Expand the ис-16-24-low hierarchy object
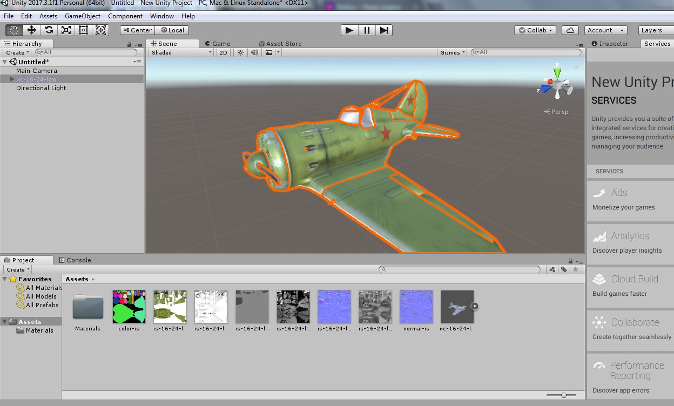Screen dimensions: 674x406 12,79
